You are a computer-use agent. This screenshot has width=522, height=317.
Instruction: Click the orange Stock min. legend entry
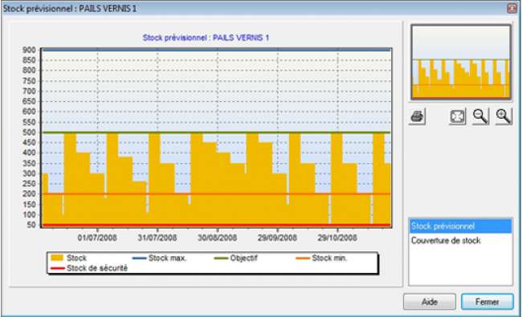pos(321,258)
